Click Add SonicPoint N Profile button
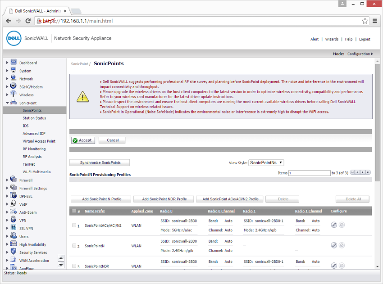 [x=101, y=199]
